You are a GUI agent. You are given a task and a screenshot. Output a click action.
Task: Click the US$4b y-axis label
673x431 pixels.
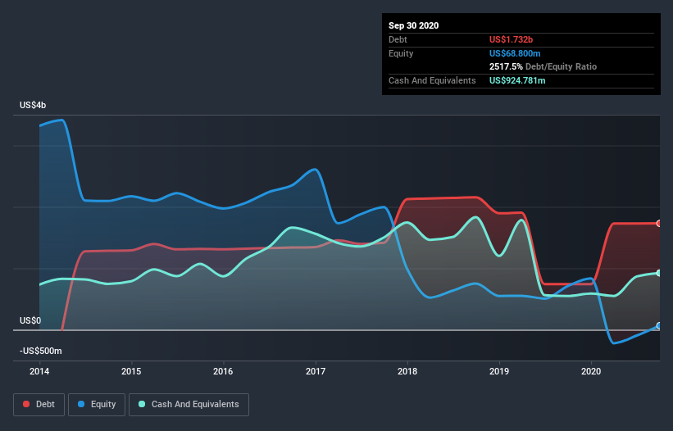(x=33, y=106)
